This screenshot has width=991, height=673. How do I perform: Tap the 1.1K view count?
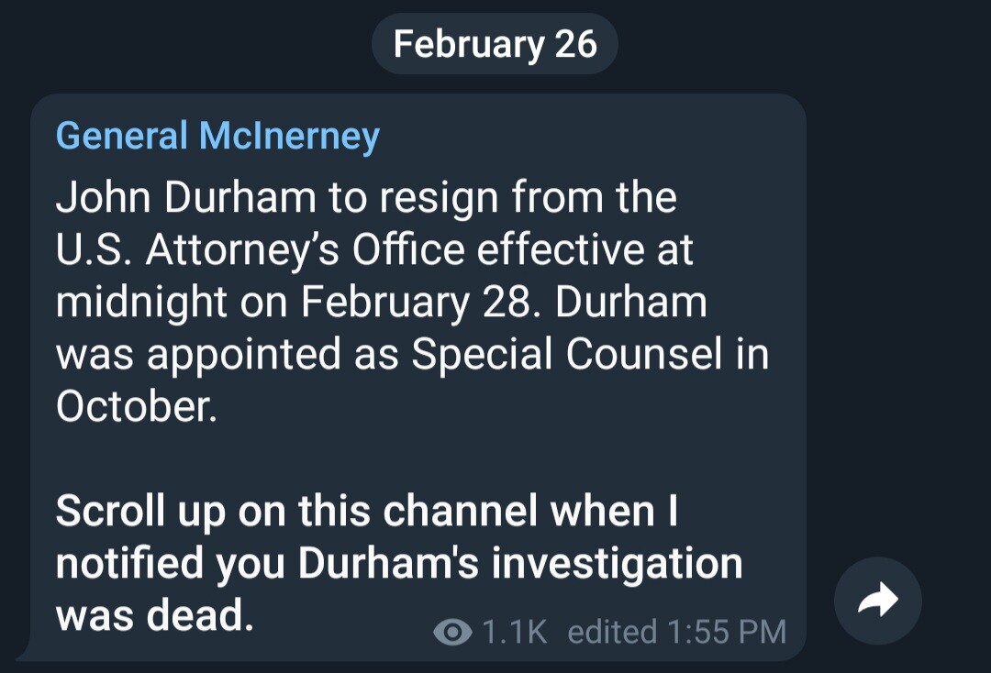pos(514,632)
